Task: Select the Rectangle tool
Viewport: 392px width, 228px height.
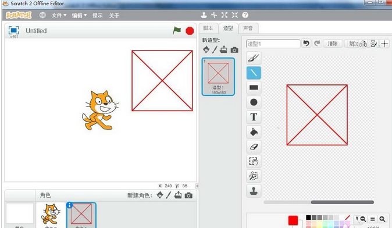Action: (254, 87)
